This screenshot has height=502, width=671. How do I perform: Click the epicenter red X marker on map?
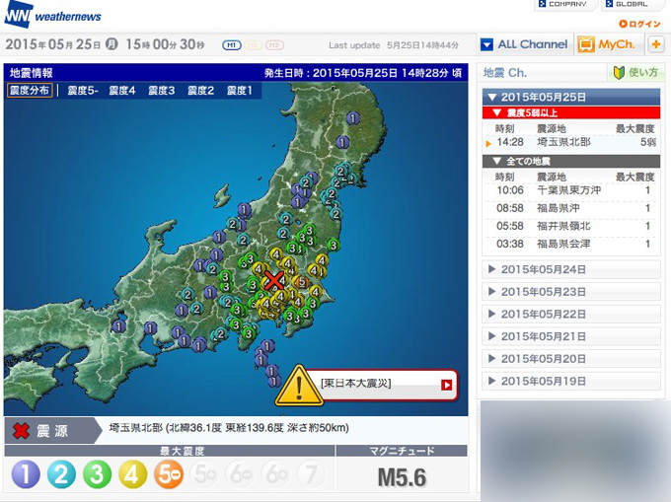(275, 283)
